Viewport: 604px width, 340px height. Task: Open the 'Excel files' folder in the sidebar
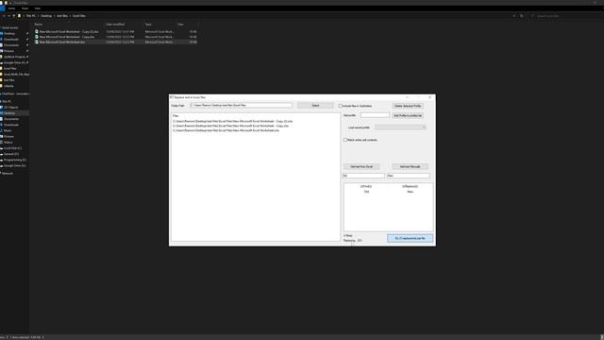(x=10, y=68)
